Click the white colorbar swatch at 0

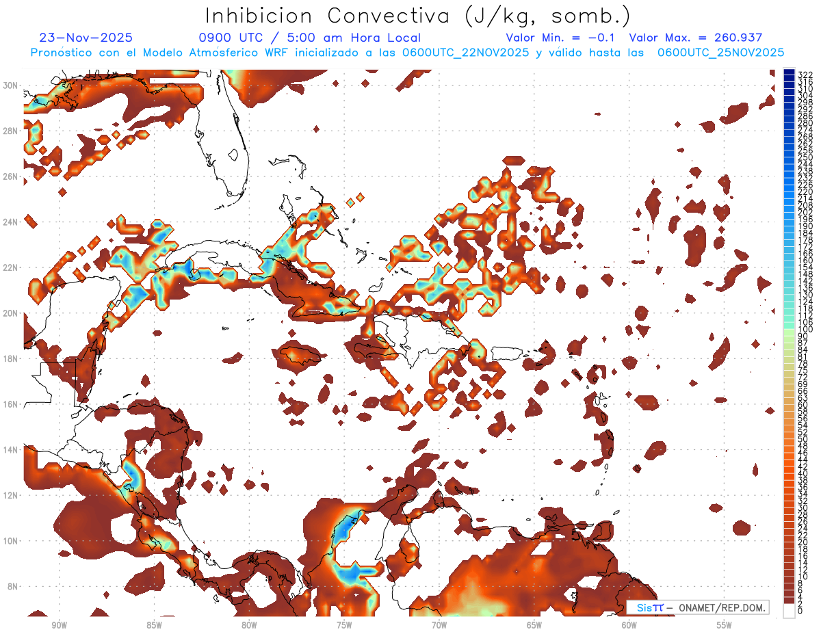789,611
